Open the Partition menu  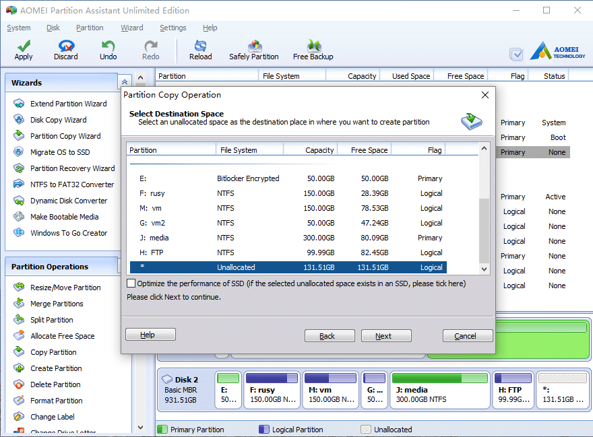tap(90, 28)
